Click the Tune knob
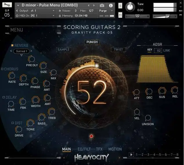The width and height of the screenshot is (184, 165). [130, 7]
